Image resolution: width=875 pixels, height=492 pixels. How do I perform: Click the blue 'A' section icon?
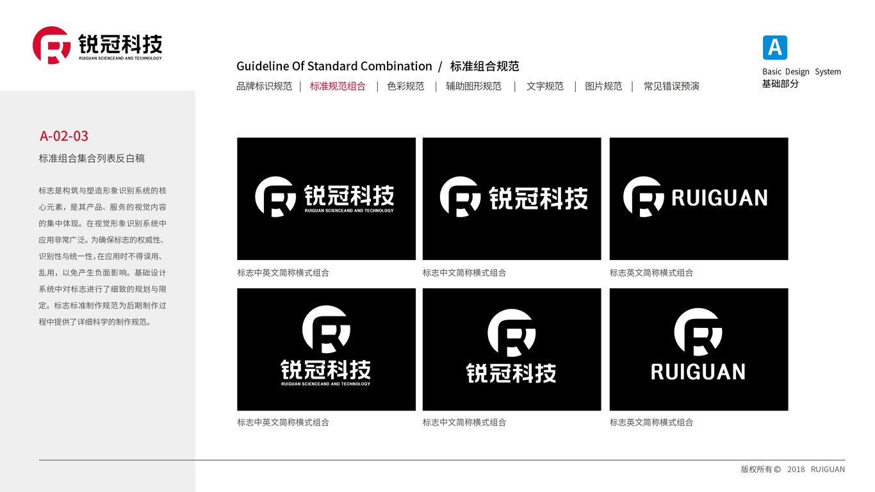coord(774,47)
